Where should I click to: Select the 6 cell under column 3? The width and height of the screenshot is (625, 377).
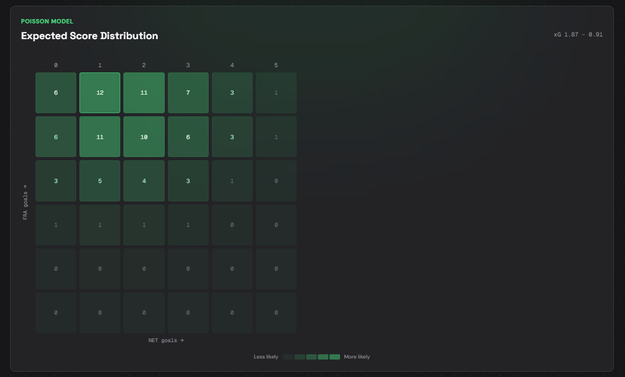pyautogui.click(x=188, y=136)
